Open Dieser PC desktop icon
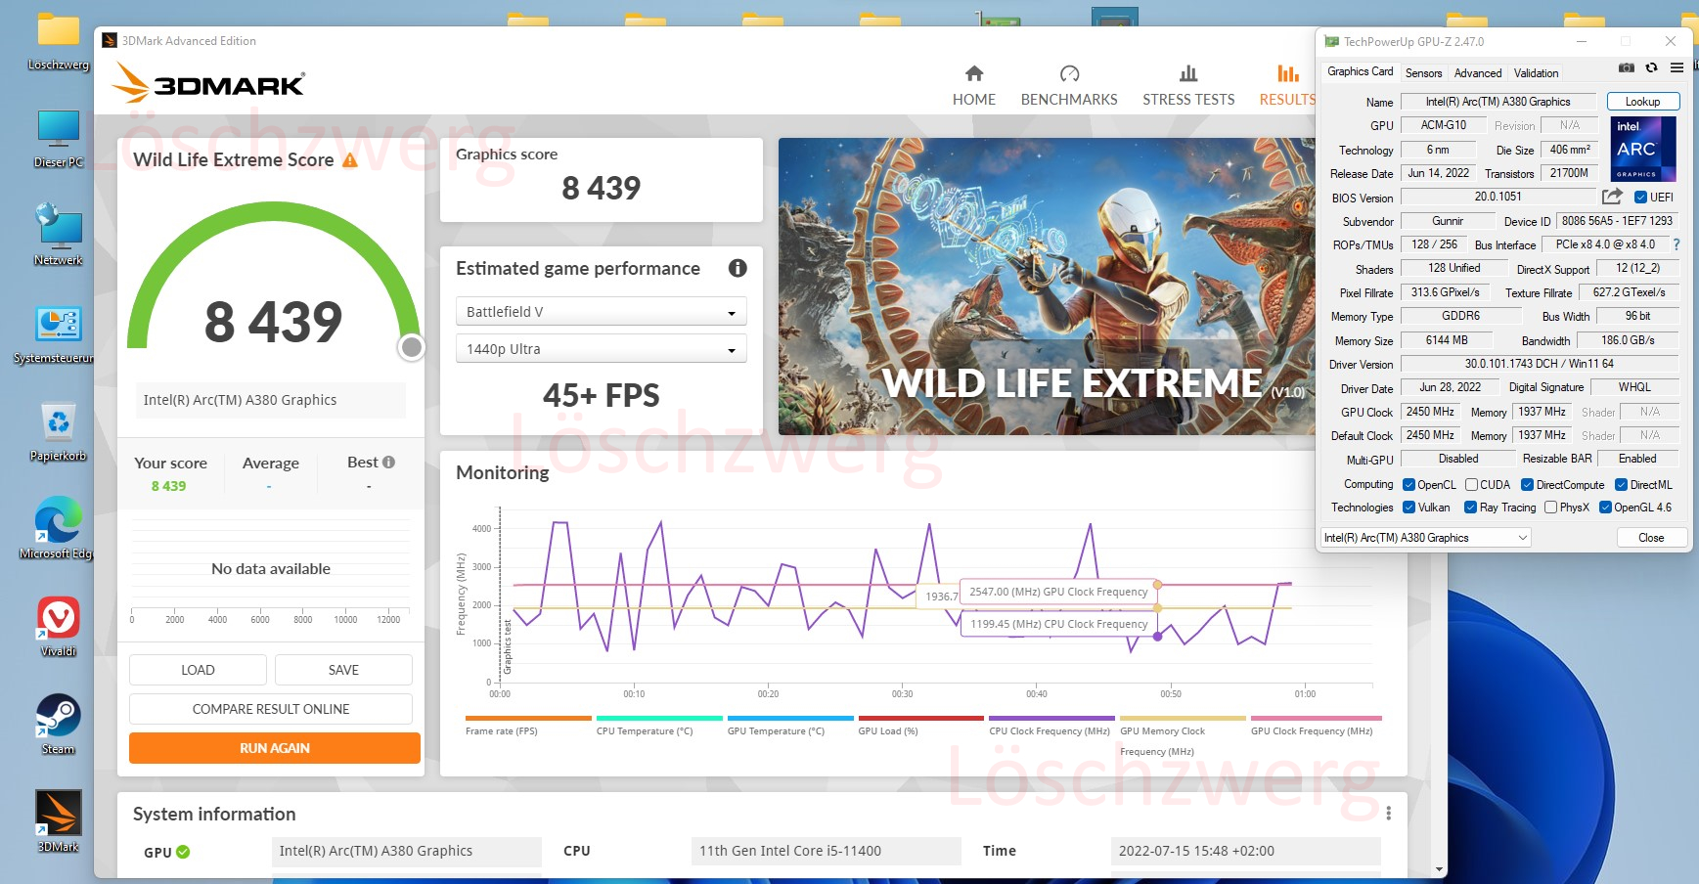 tap(59, 139)
